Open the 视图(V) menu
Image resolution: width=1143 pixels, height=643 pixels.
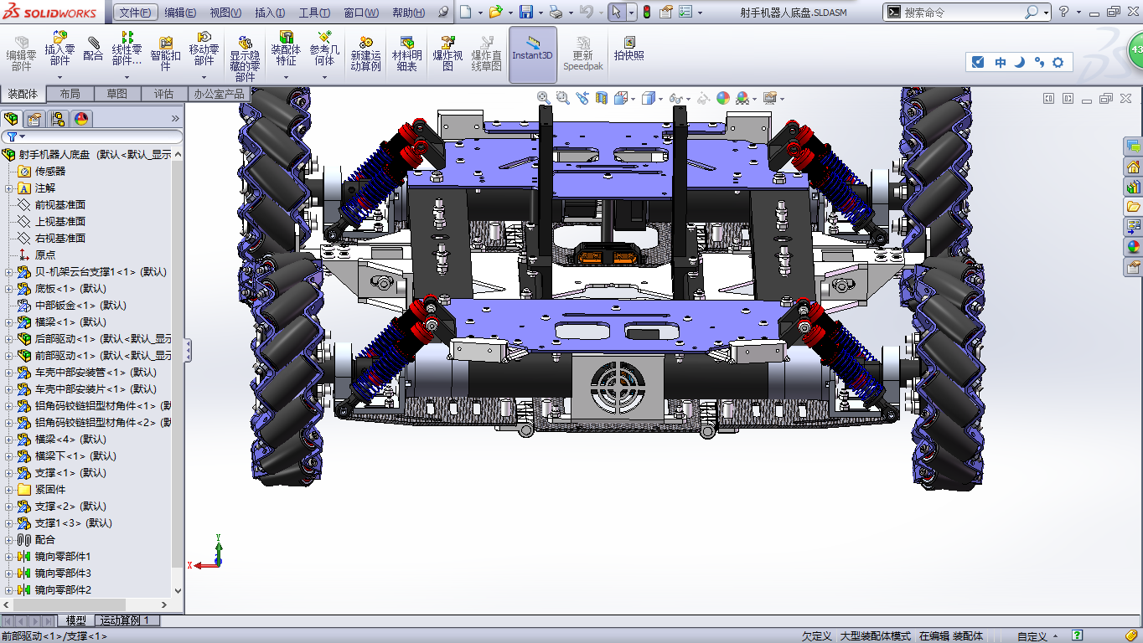(x=225, y=13)
